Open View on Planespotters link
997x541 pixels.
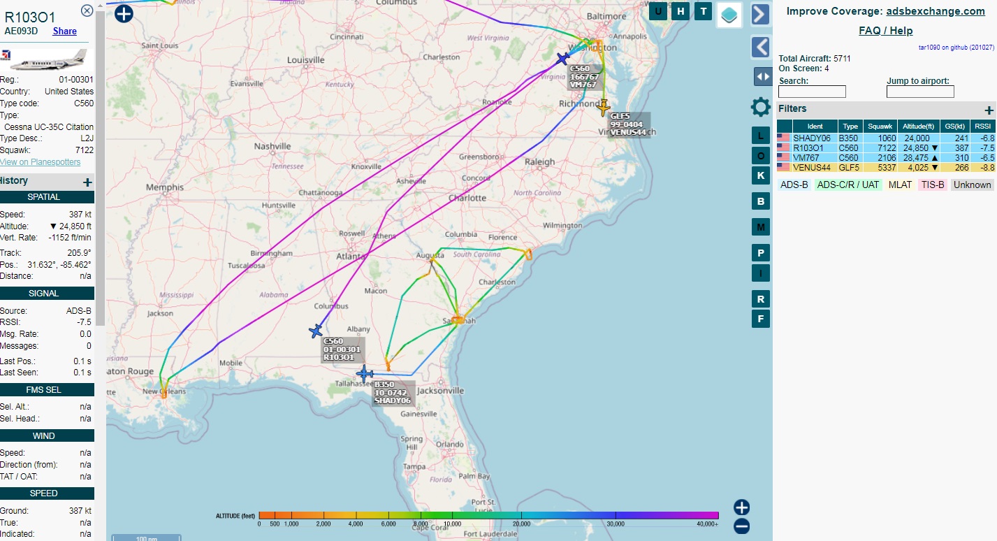click(x=38, y=162)
